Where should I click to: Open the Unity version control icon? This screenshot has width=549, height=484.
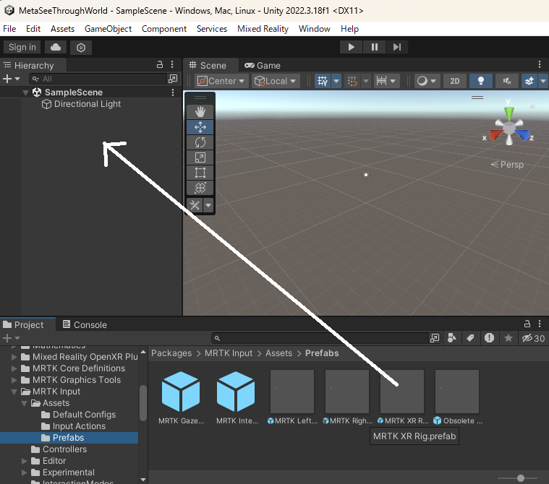pos(81,47)
